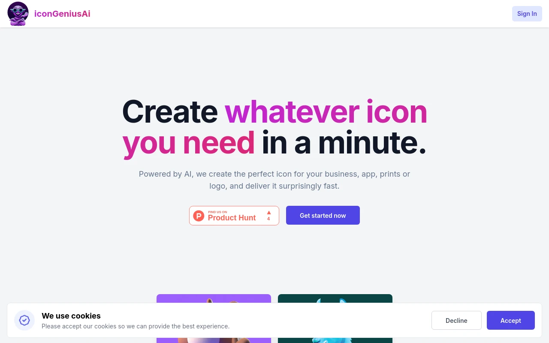This screenshot has height=343, width=549.
Task: Open the iconGeniusAi brand name link
Action: 62,14
